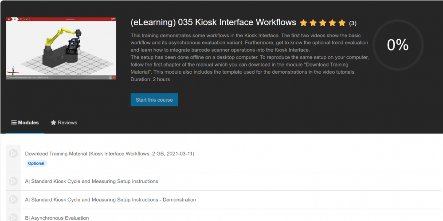The image size is (443, 221).
Task: Open Standard Kiosk Cycle Instructions module
Action: 91,181
